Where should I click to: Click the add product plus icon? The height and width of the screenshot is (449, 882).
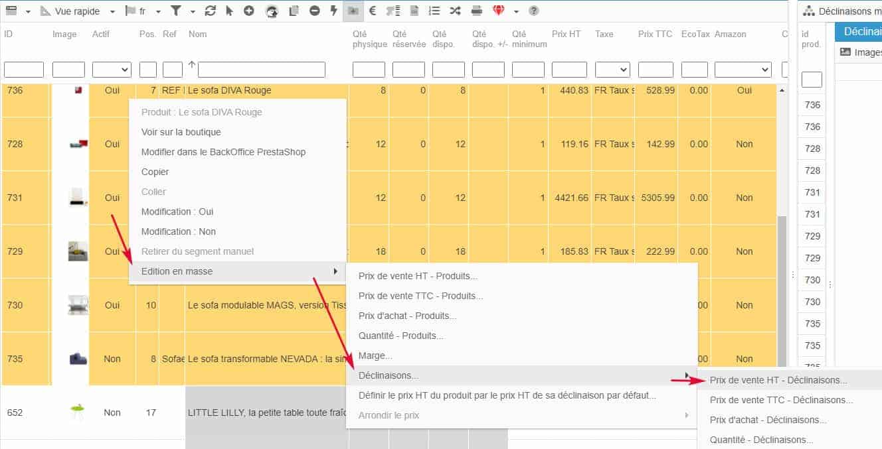(248, 11)
